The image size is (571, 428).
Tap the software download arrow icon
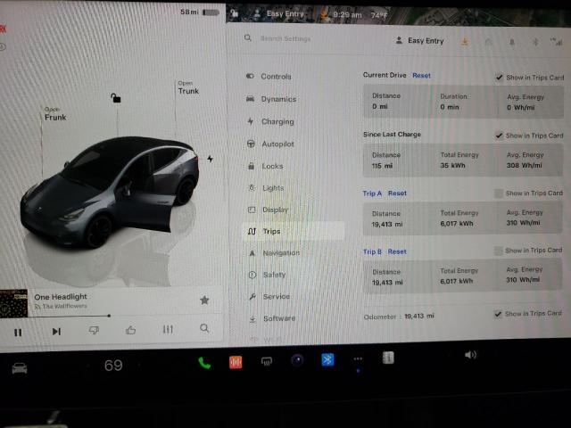pos(465,42)
